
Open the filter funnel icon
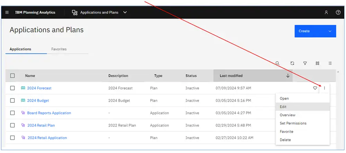(x=305, y=63)
